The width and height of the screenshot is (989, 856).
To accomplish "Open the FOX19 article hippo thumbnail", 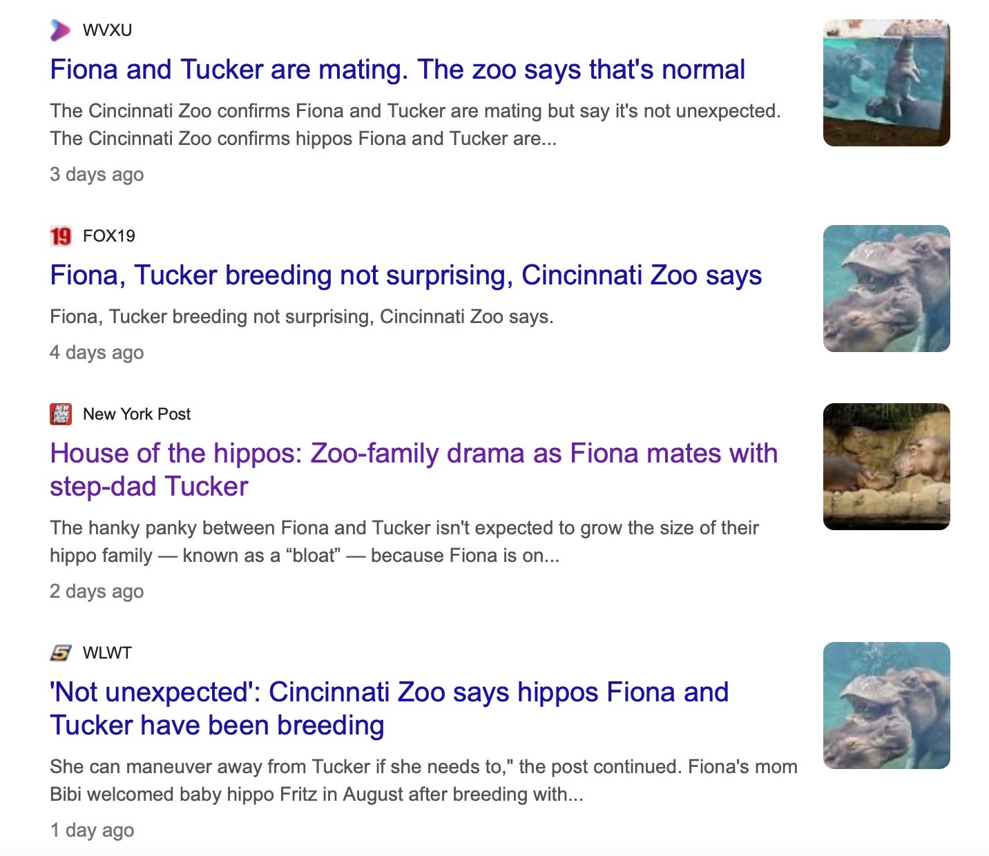I will (886, 289).
